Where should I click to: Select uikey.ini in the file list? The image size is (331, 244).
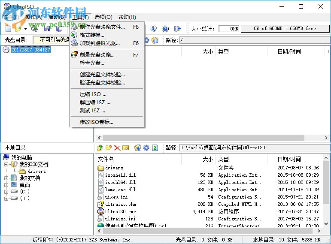click(116, 197)
